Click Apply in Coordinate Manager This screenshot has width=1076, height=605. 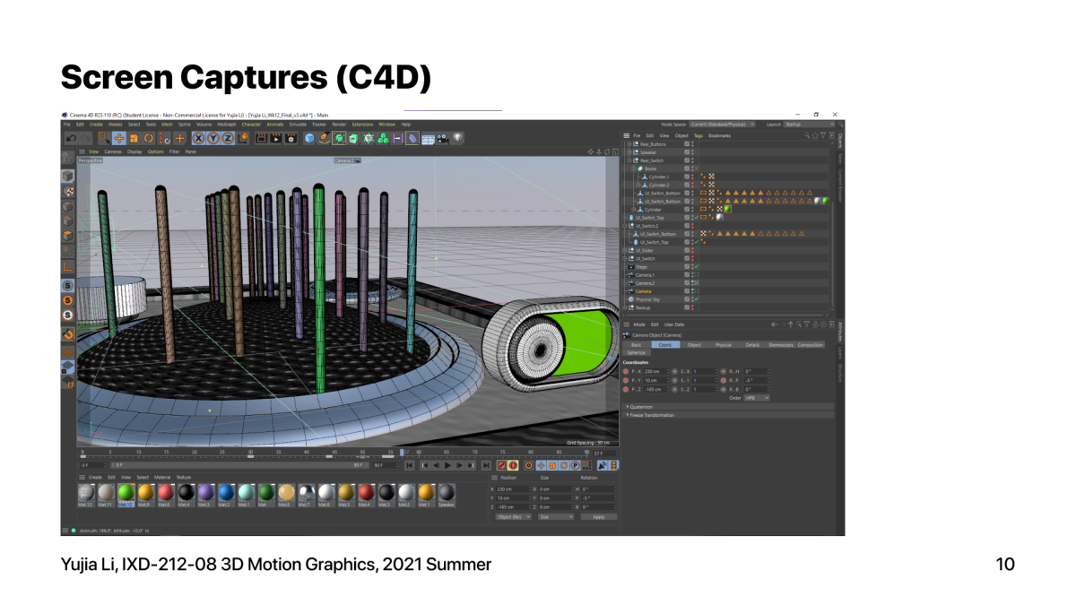[599, 517]
